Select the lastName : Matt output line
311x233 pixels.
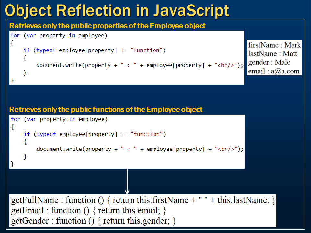click(x=272, y=53)
